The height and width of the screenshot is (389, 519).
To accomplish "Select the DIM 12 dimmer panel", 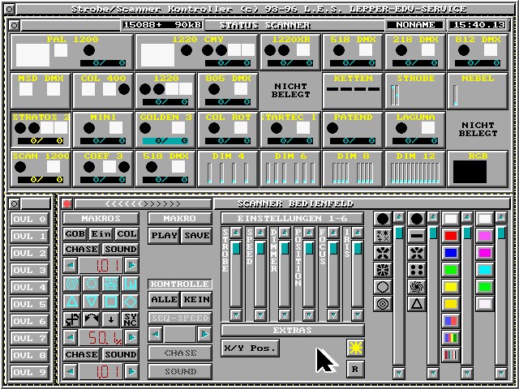I will (x=414, y=169).
